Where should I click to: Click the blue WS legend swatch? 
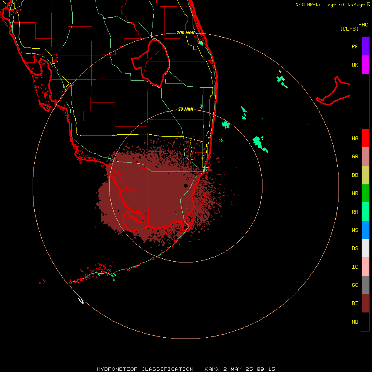365,230
